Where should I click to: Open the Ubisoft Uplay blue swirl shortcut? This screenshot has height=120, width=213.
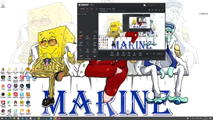tap(28, 78)
